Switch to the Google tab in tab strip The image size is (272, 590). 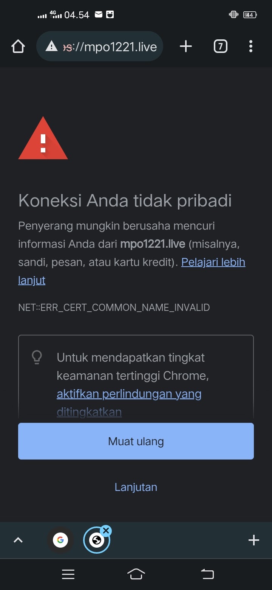pyautogui.click(x=61, y=540)
